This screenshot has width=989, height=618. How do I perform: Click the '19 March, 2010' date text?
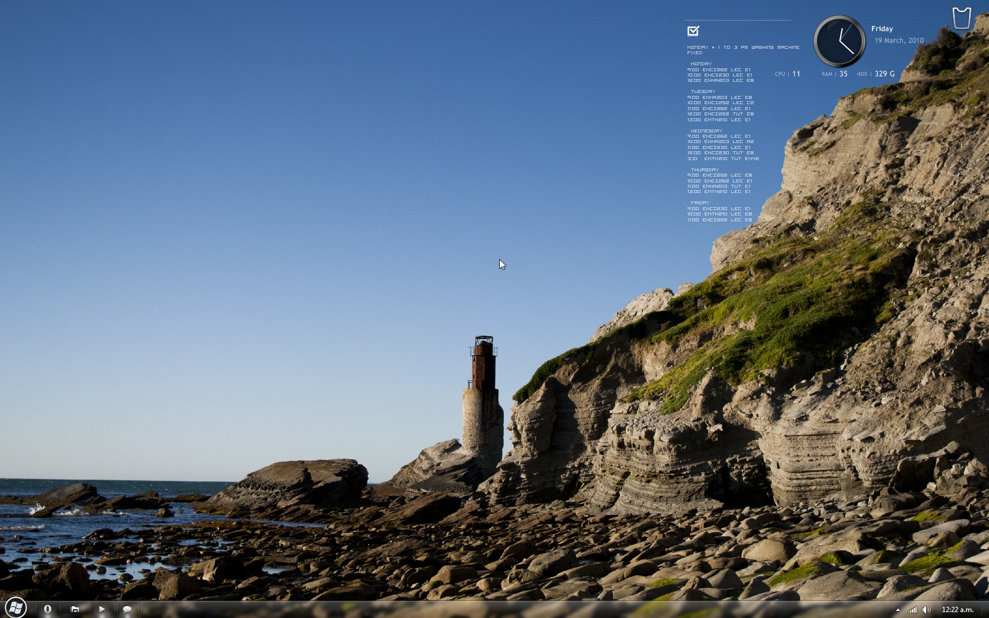tap(899, 41)
